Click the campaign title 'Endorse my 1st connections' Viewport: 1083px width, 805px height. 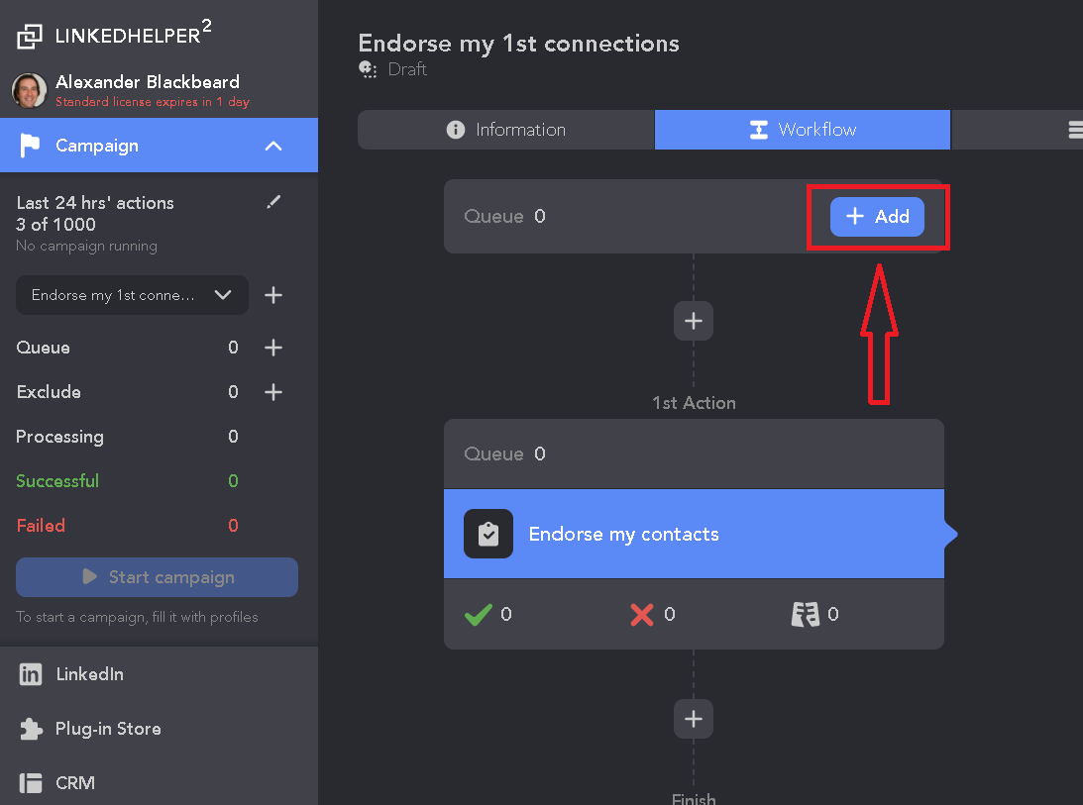pos(518,44)
